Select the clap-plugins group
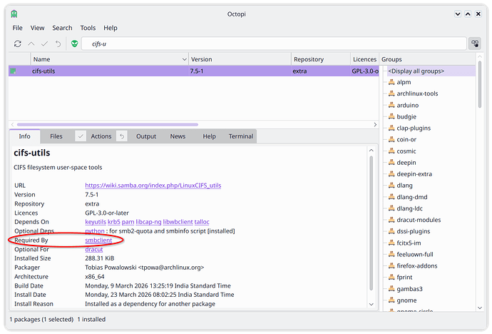 coord(414,128)
